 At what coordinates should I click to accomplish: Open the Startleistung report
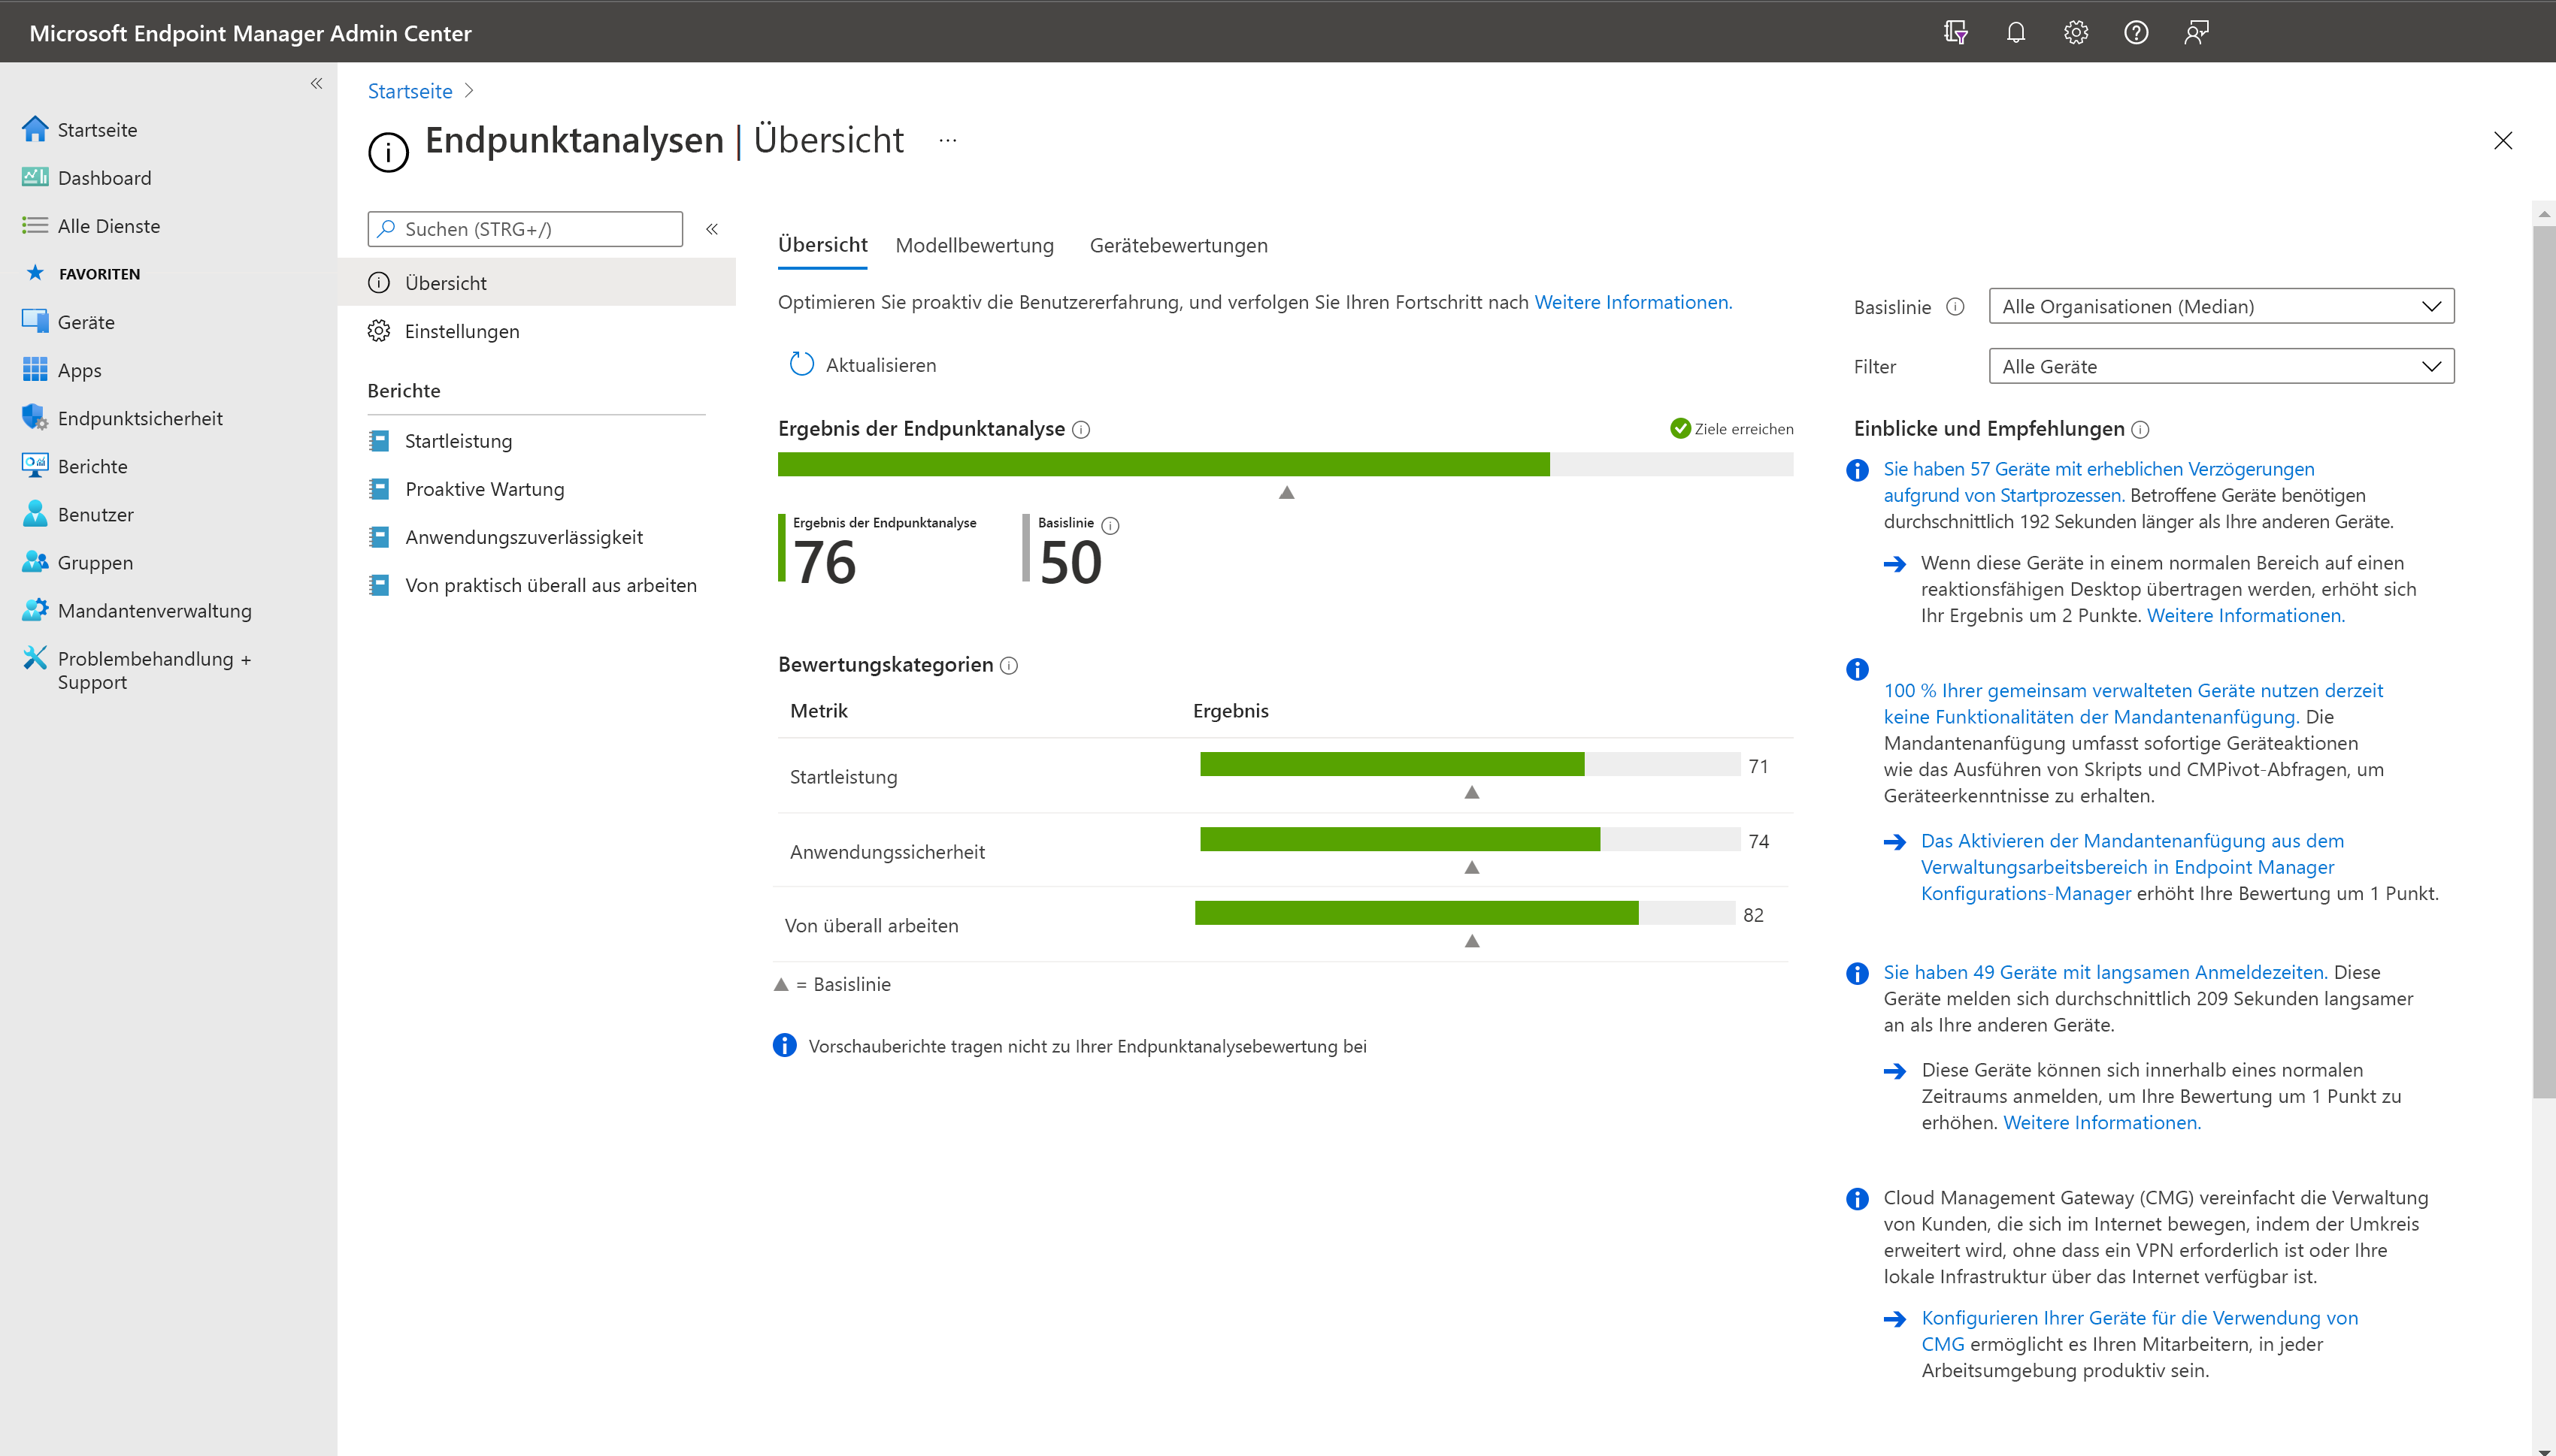coord(457,441)
